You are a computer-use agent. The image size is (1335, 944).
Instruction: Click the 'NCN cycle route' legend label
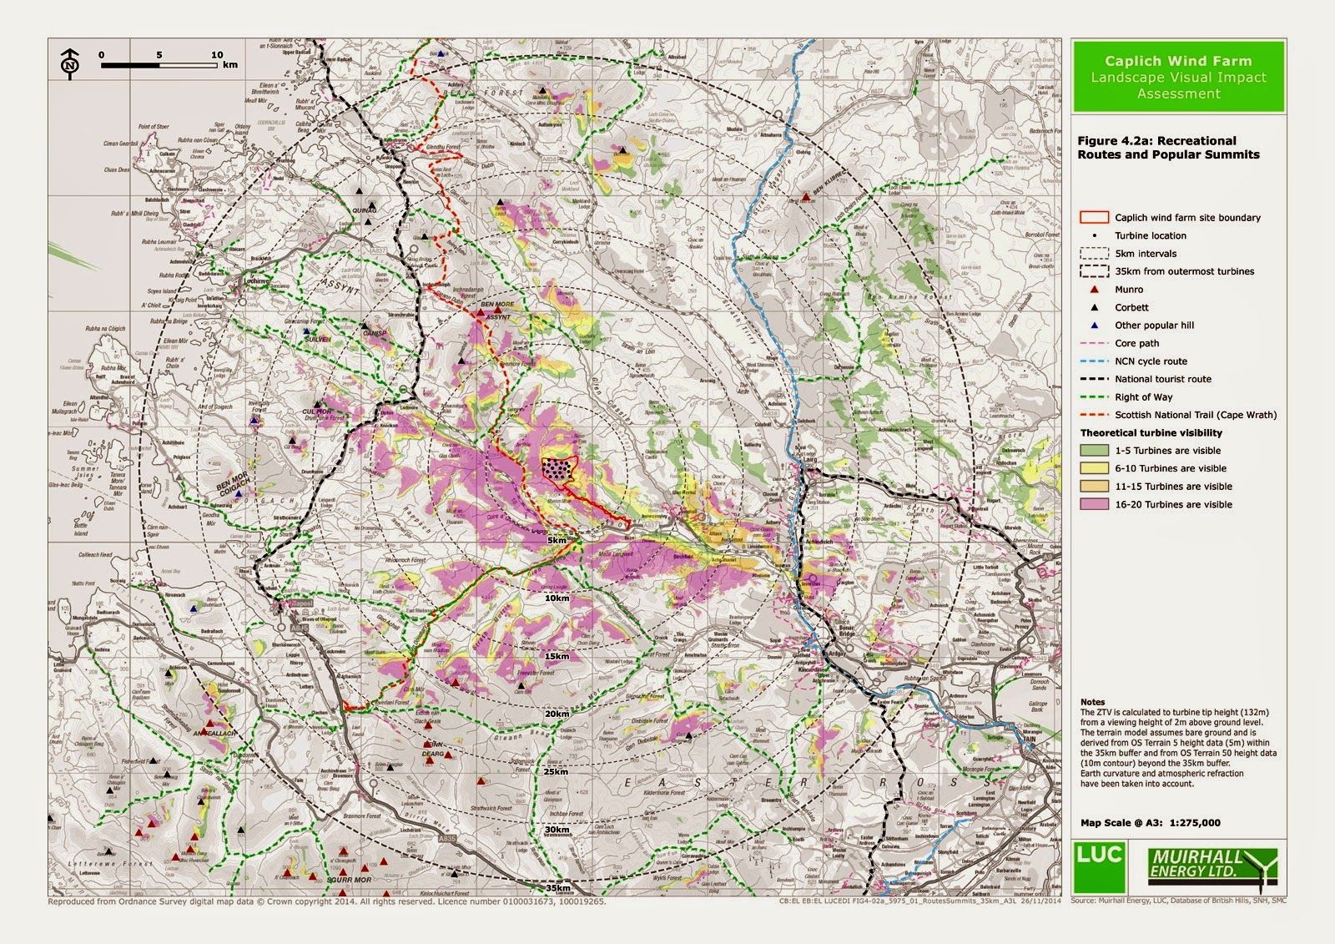(x=1151, y=361)
